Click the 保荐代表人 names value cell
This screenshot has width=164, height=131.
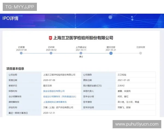coord(136,91)
